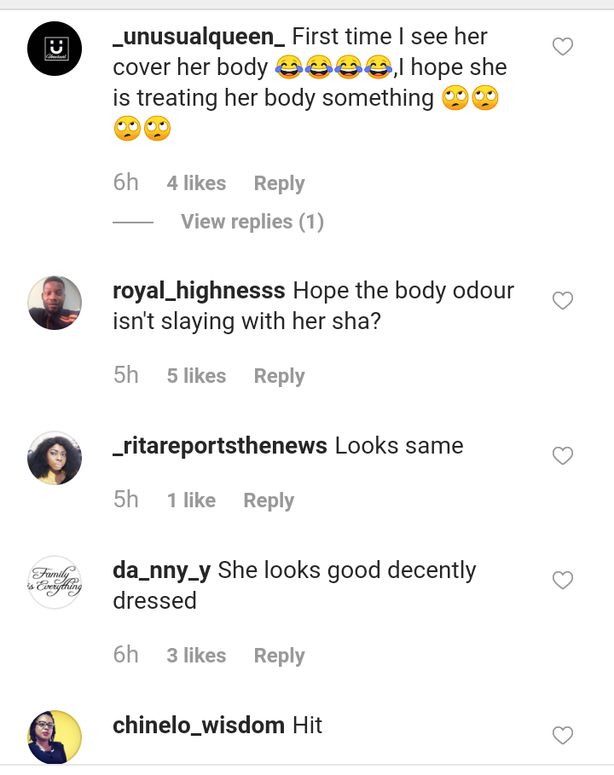View the 5 likes on royal_highnesss comment
The width and height of the screenshot is (614, 775).
click(196, 376)
